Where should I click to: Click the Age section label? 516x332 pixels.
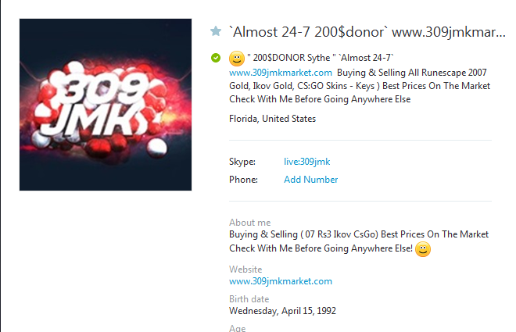coord(237,328)
